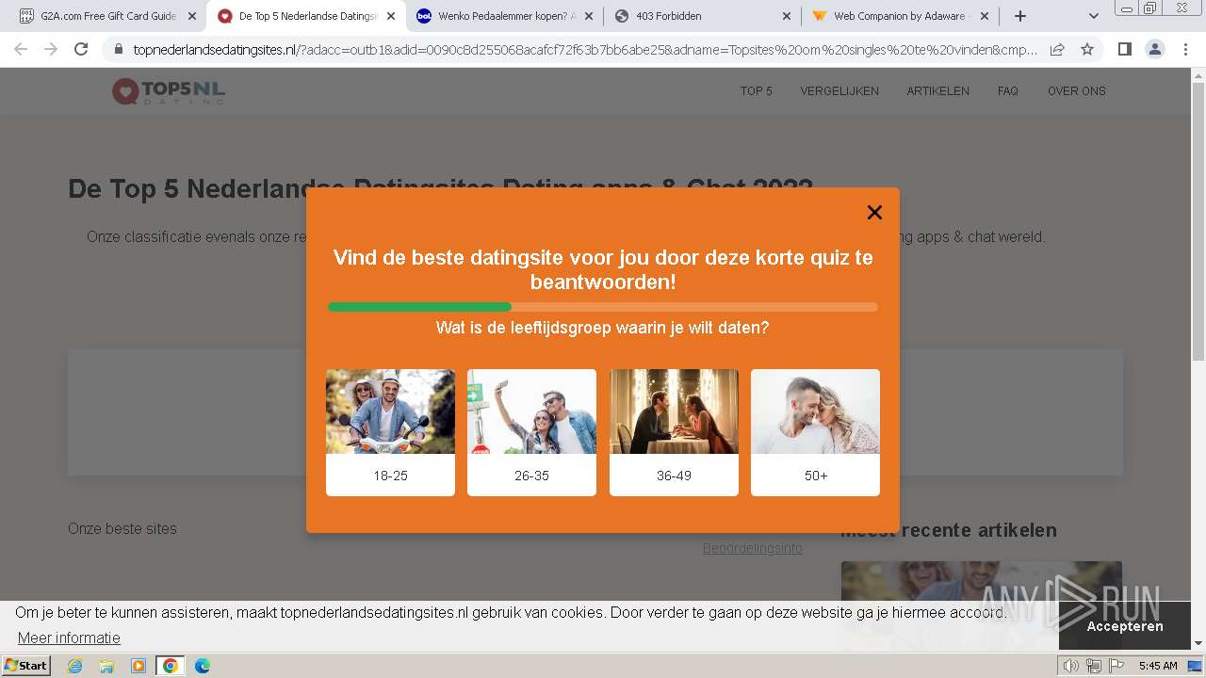Click the network tray icon
1206x678 pixels.
point(1094,666)
